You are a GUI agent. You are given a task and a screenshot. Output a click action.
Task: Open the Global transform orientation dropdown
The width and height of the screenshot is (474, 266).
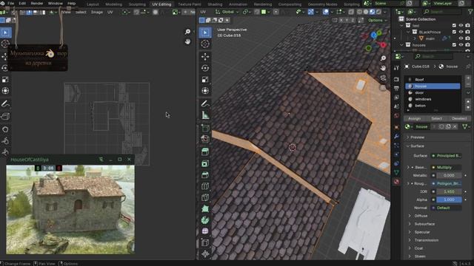pyautogui.click(x=227, y=12)
